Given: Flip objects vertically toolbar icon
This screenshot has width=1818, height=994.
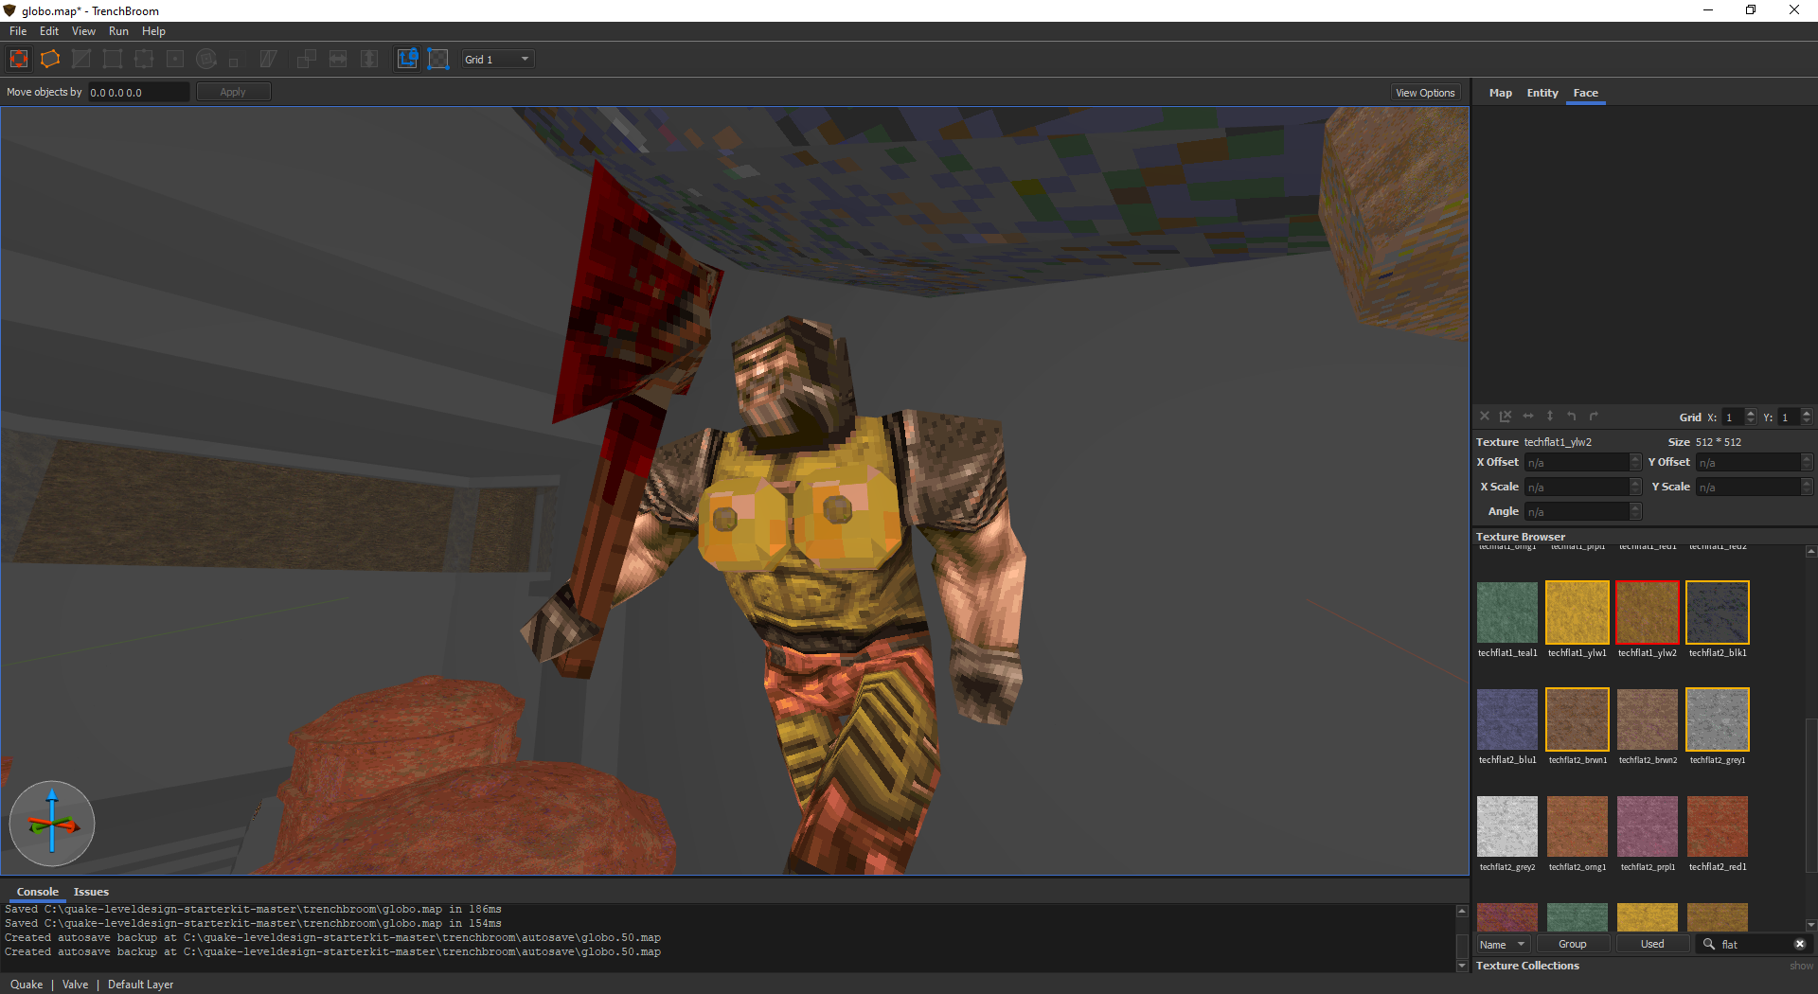Looking at the screenshot, I should pyautogui.click(x=369, y=59).
